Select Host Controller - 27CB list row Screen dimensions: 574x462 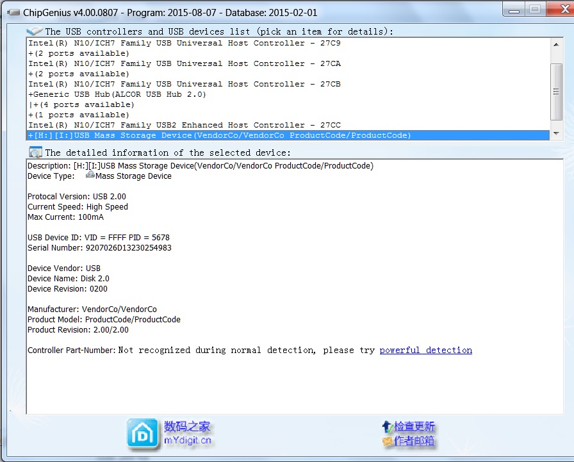click(x=288, y=84)
